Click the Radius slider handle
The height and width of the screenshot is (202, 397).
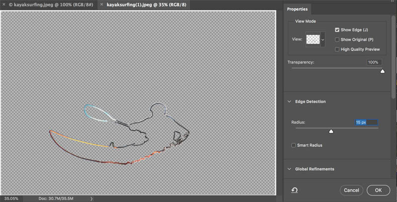[331, 131]
